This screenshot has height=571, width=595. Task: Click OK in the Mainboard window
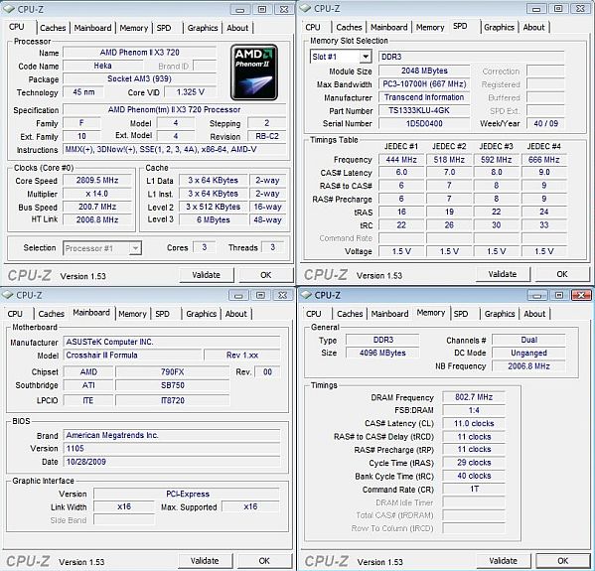[x=264, y=560]
